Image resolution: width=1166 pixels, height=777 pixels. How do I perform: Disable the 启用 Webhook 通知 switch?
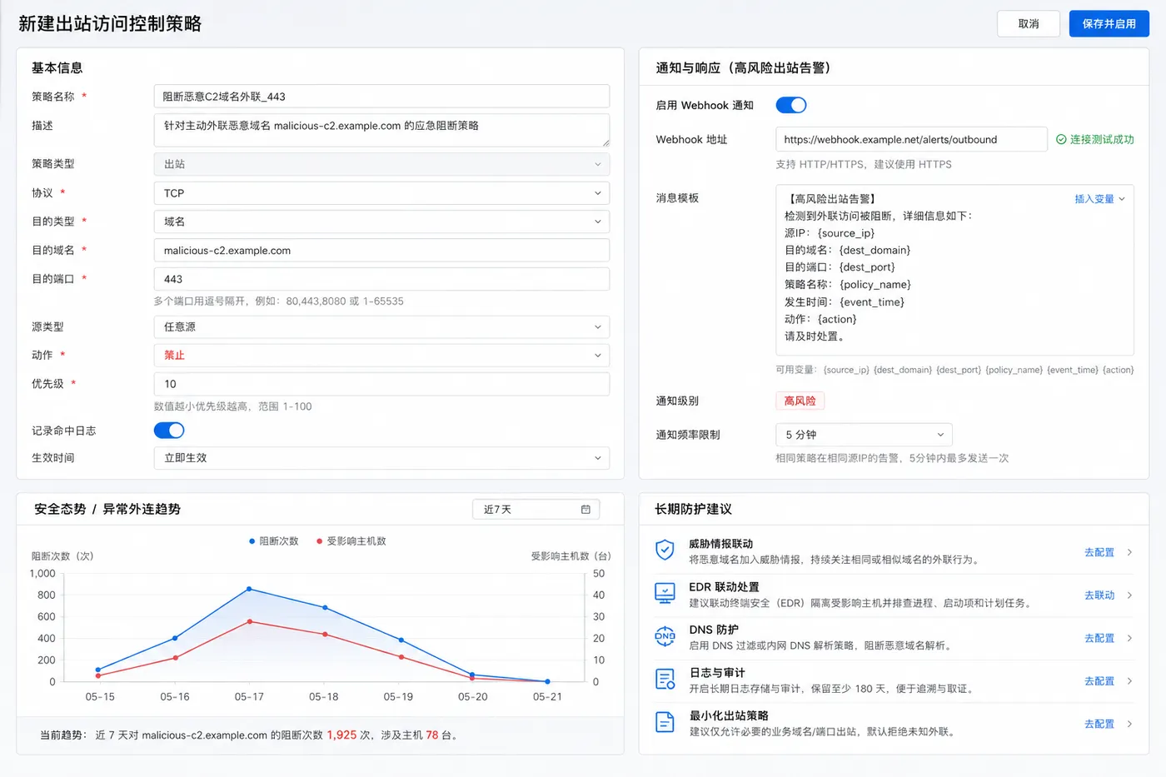[x=791, y=105]
